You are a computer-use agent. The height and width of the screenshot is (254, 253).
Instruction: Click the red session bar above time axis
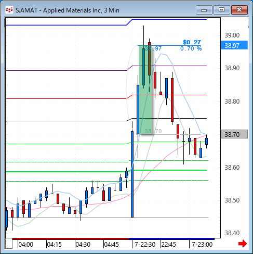71,239
